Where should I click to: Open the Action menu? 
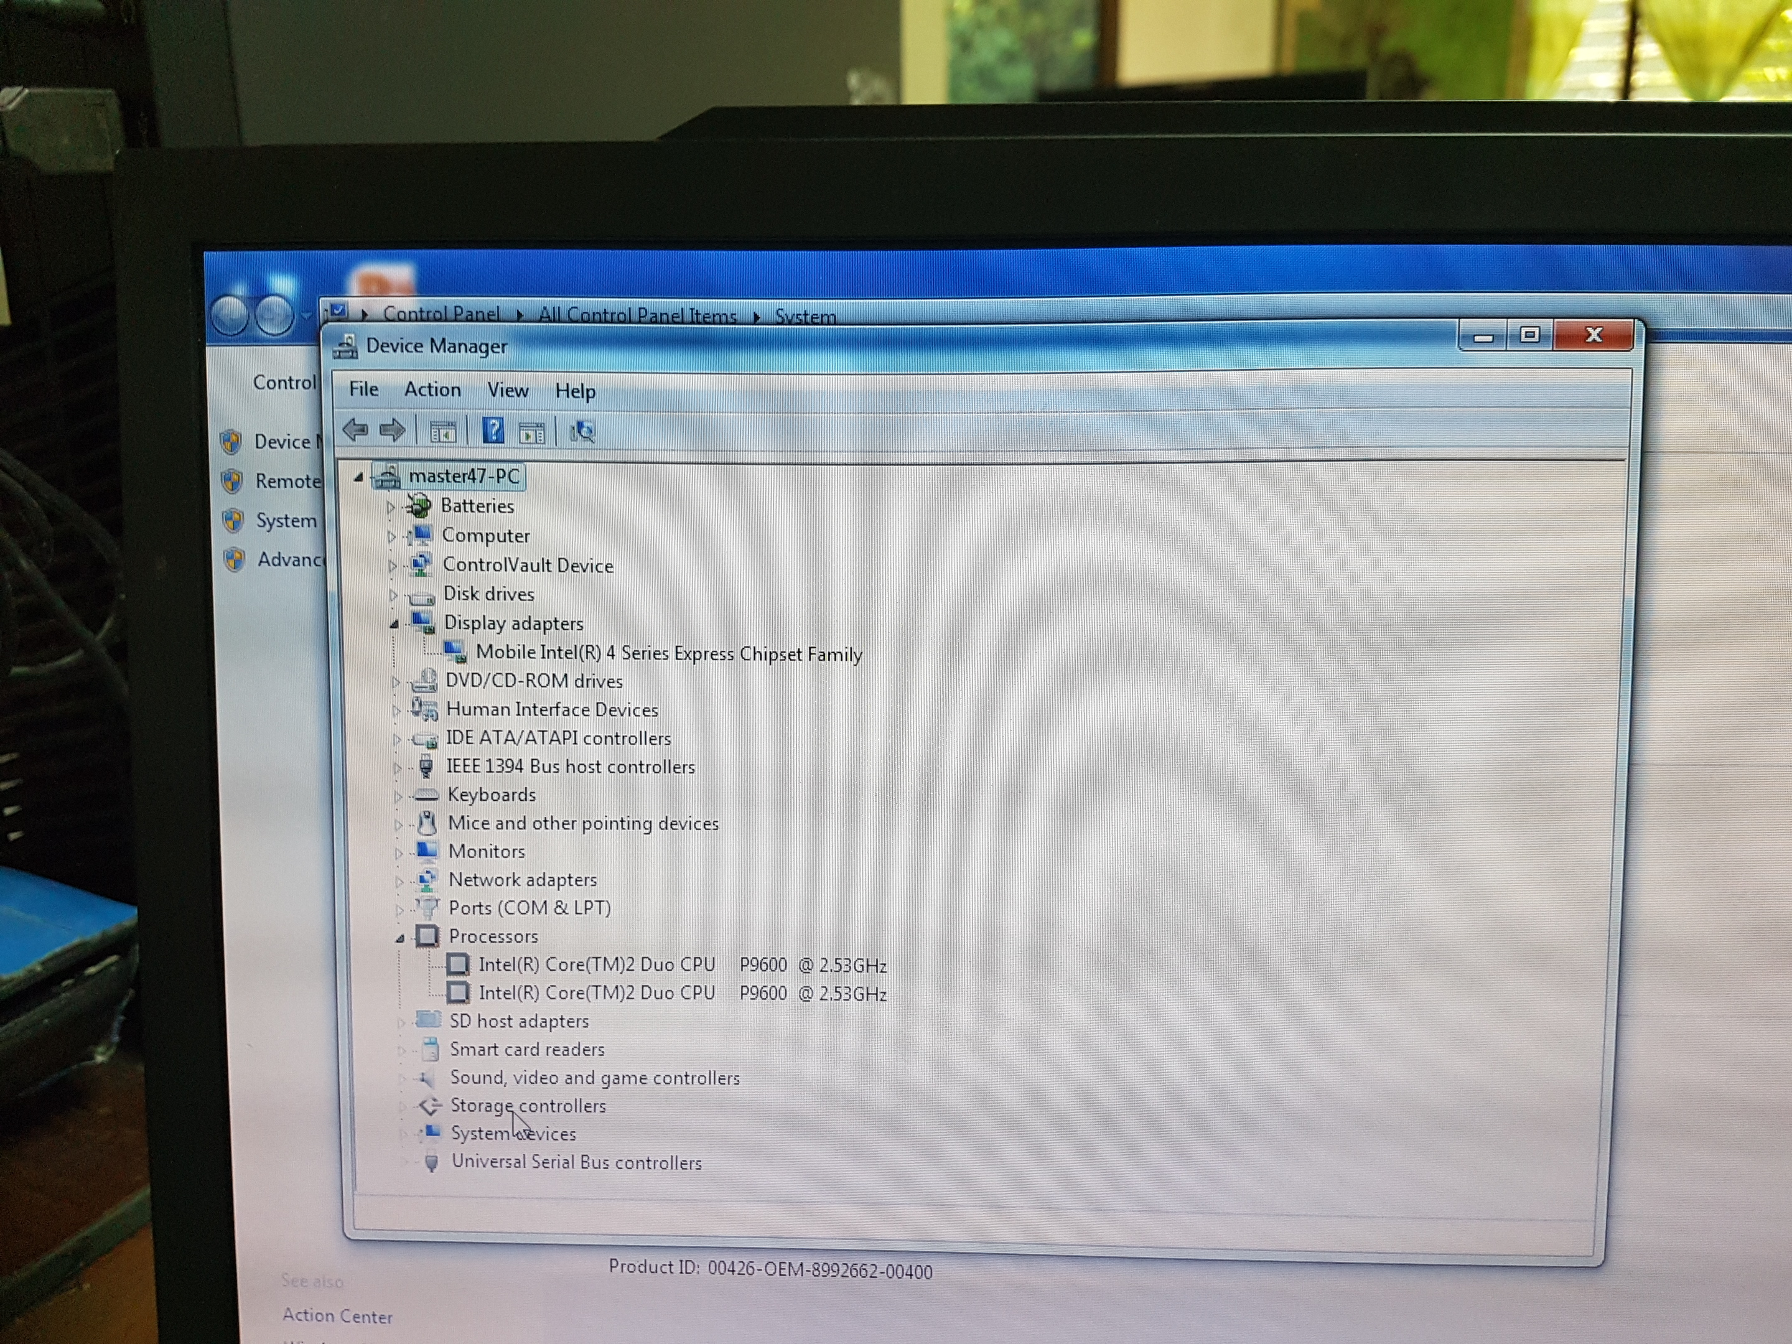432,390
